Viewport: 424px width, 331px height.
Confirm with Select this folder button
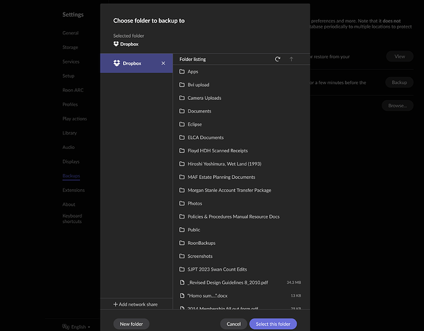pyautogui.click(x=273, y=324)
